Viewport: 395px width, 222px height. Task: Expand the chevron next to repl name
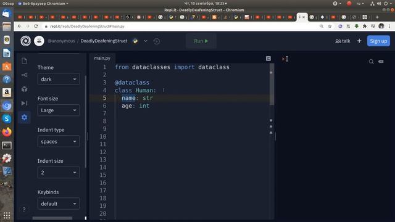(146, 41)
